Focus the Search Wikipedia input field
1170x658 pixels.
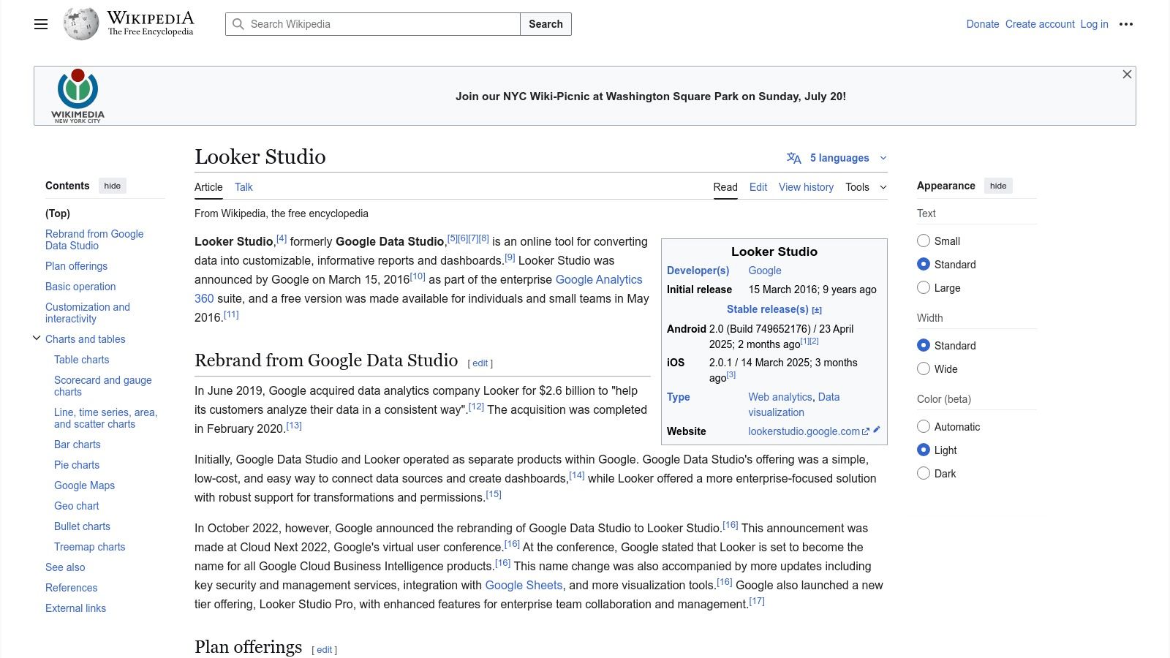pyautogui.click(x=373, y=24)
